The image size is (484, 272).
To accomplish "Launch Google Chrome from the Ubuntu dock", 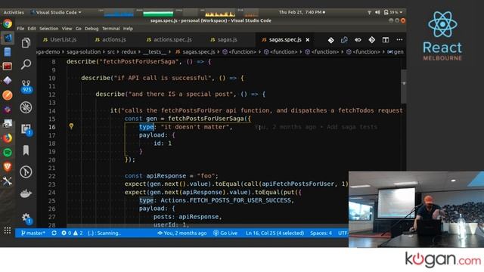I will point(8,23).
